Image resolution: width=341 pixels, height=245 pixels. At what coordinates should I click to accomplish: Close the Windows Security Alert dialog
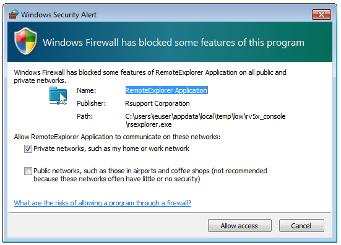[x=321, y=15]
